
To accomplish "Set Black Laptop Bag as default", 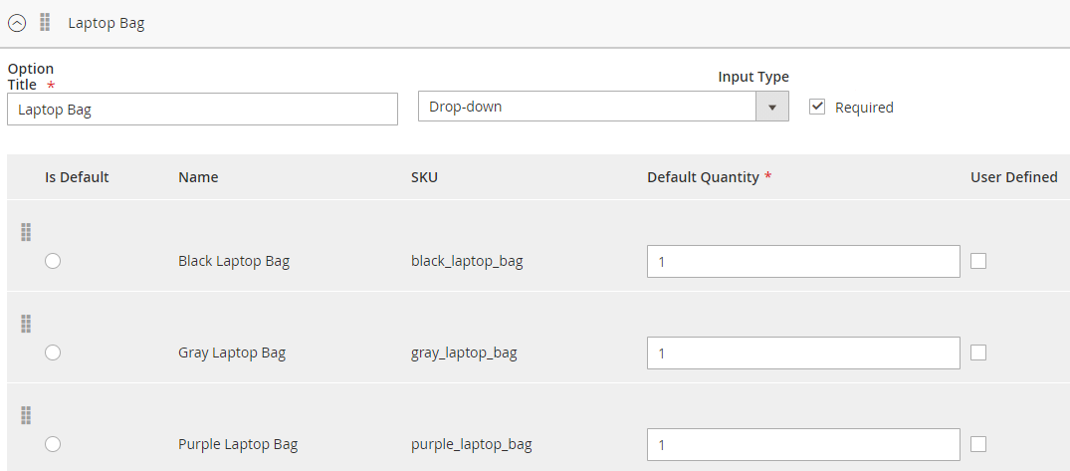I will (x=53, y=261).
